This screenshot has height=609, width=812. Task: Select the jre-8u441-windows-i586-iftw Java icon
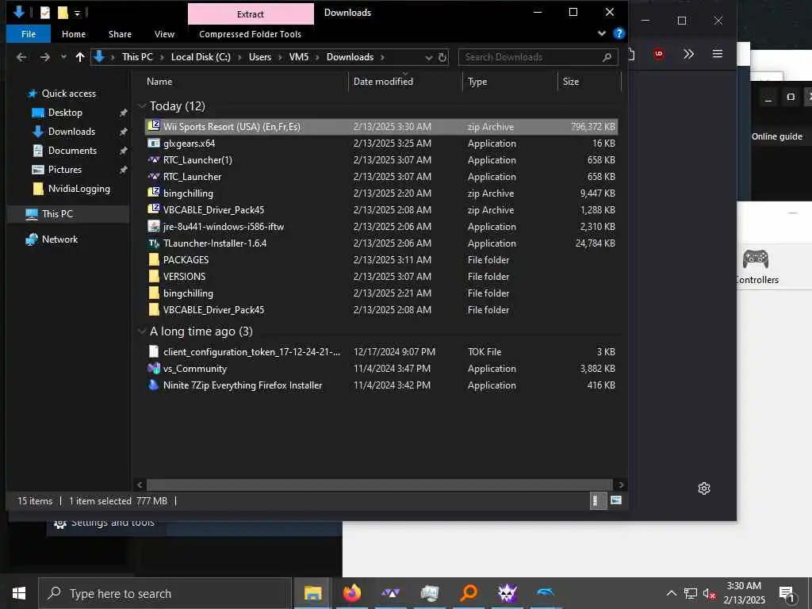pyautogui.click(x=154, y=226)
